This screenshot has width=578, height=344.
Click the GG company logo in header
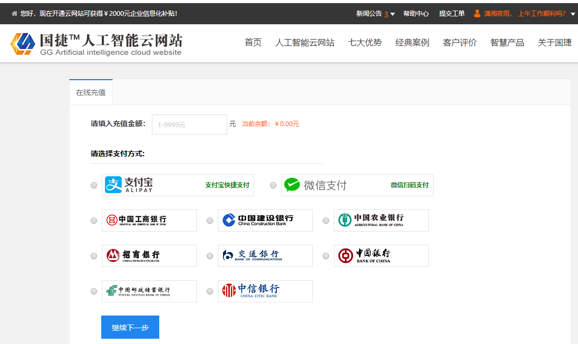[x=97, y=44]
